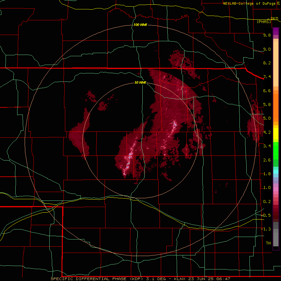
Task: Click the 7.4 scale value
Action: point(267,77)
